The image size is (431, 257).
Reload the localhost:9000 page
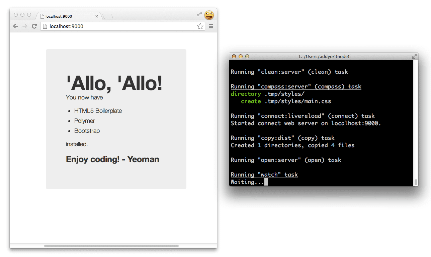34,26
